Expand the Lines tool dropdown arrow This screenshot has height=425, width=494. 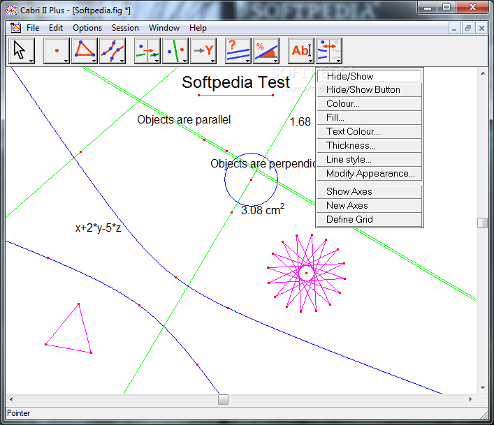pos(94,61)
